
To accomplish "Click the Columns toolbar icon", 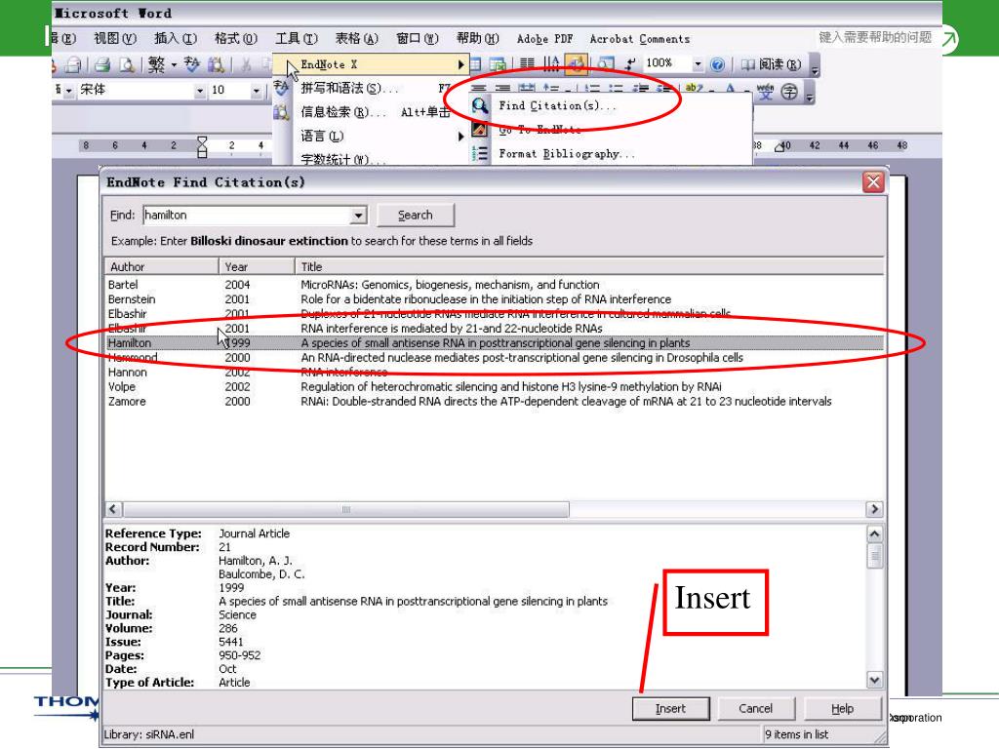I will pyautogui.click(x=527, y=63).
